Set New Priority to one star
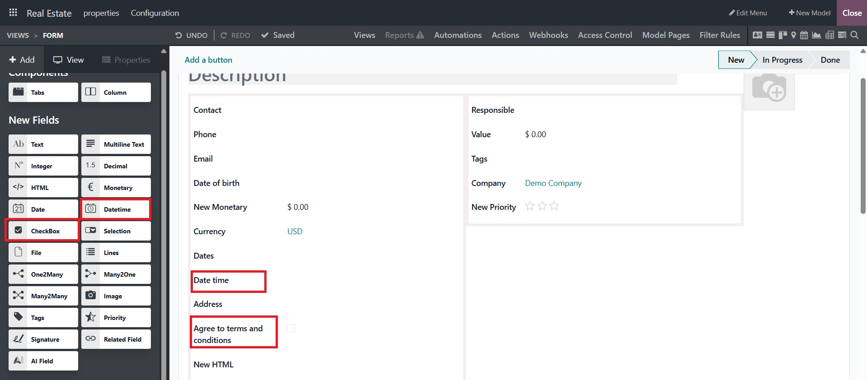The image size is (867, 380). coord(530,207)
